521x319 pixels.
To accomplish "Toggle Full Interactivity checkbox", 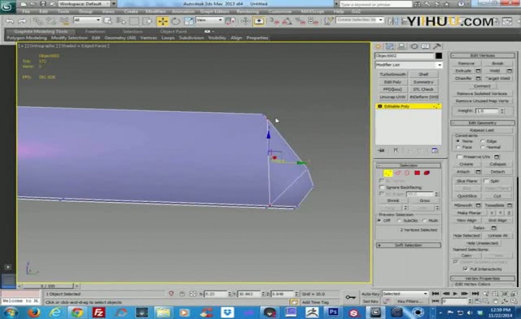I will coord(465,269).
